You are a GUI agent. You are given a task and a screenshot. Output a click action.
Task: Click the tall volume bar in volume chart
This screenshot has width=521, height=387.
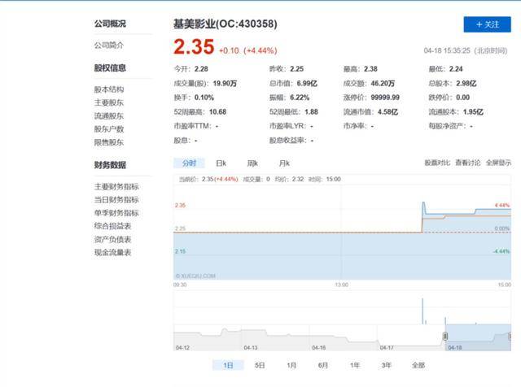click(422, 311)
